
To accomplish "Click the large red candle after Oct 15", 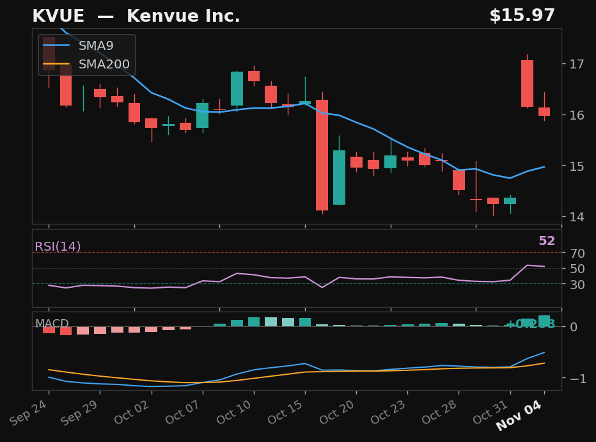I will click(x=322, y=155).
